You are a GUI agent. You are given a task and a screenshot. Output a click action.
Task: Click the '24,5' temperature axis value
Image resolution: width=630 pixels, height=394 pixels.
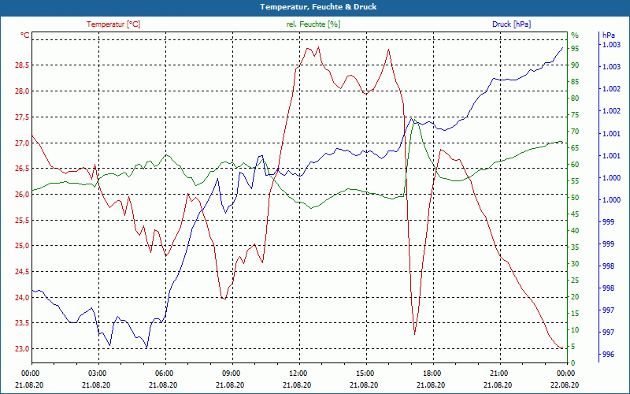tap(22, 272)
